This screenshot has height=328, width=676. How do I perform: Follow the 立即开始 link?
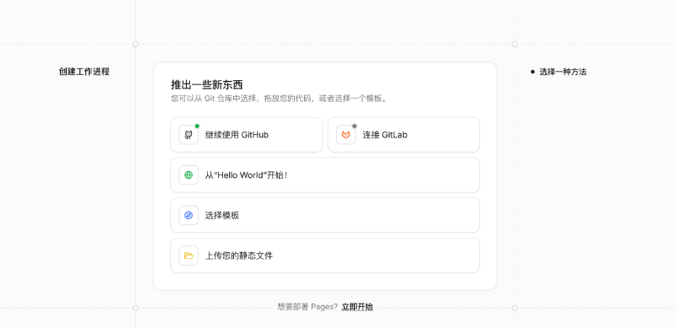click(357, 307)
